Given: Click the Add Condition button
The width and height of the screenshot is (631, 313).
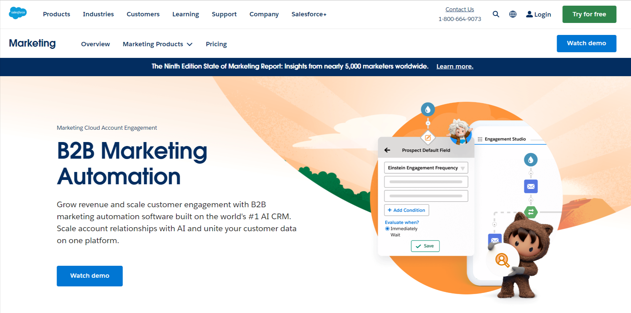Looking at the screenshot, I should tap(406, 210).
